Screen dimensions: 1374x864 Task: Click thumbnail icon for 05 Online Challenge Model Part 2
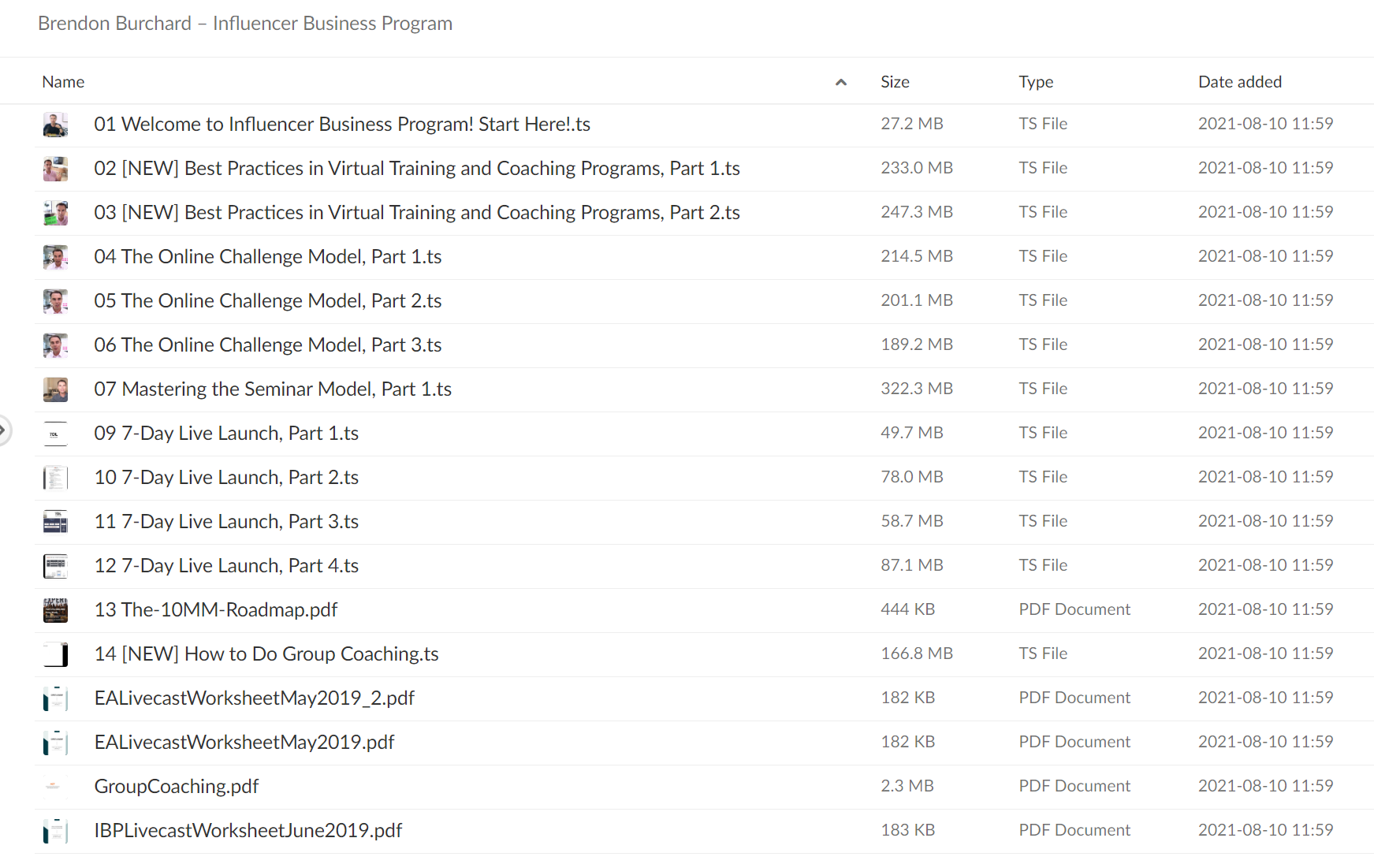(55, 301)
